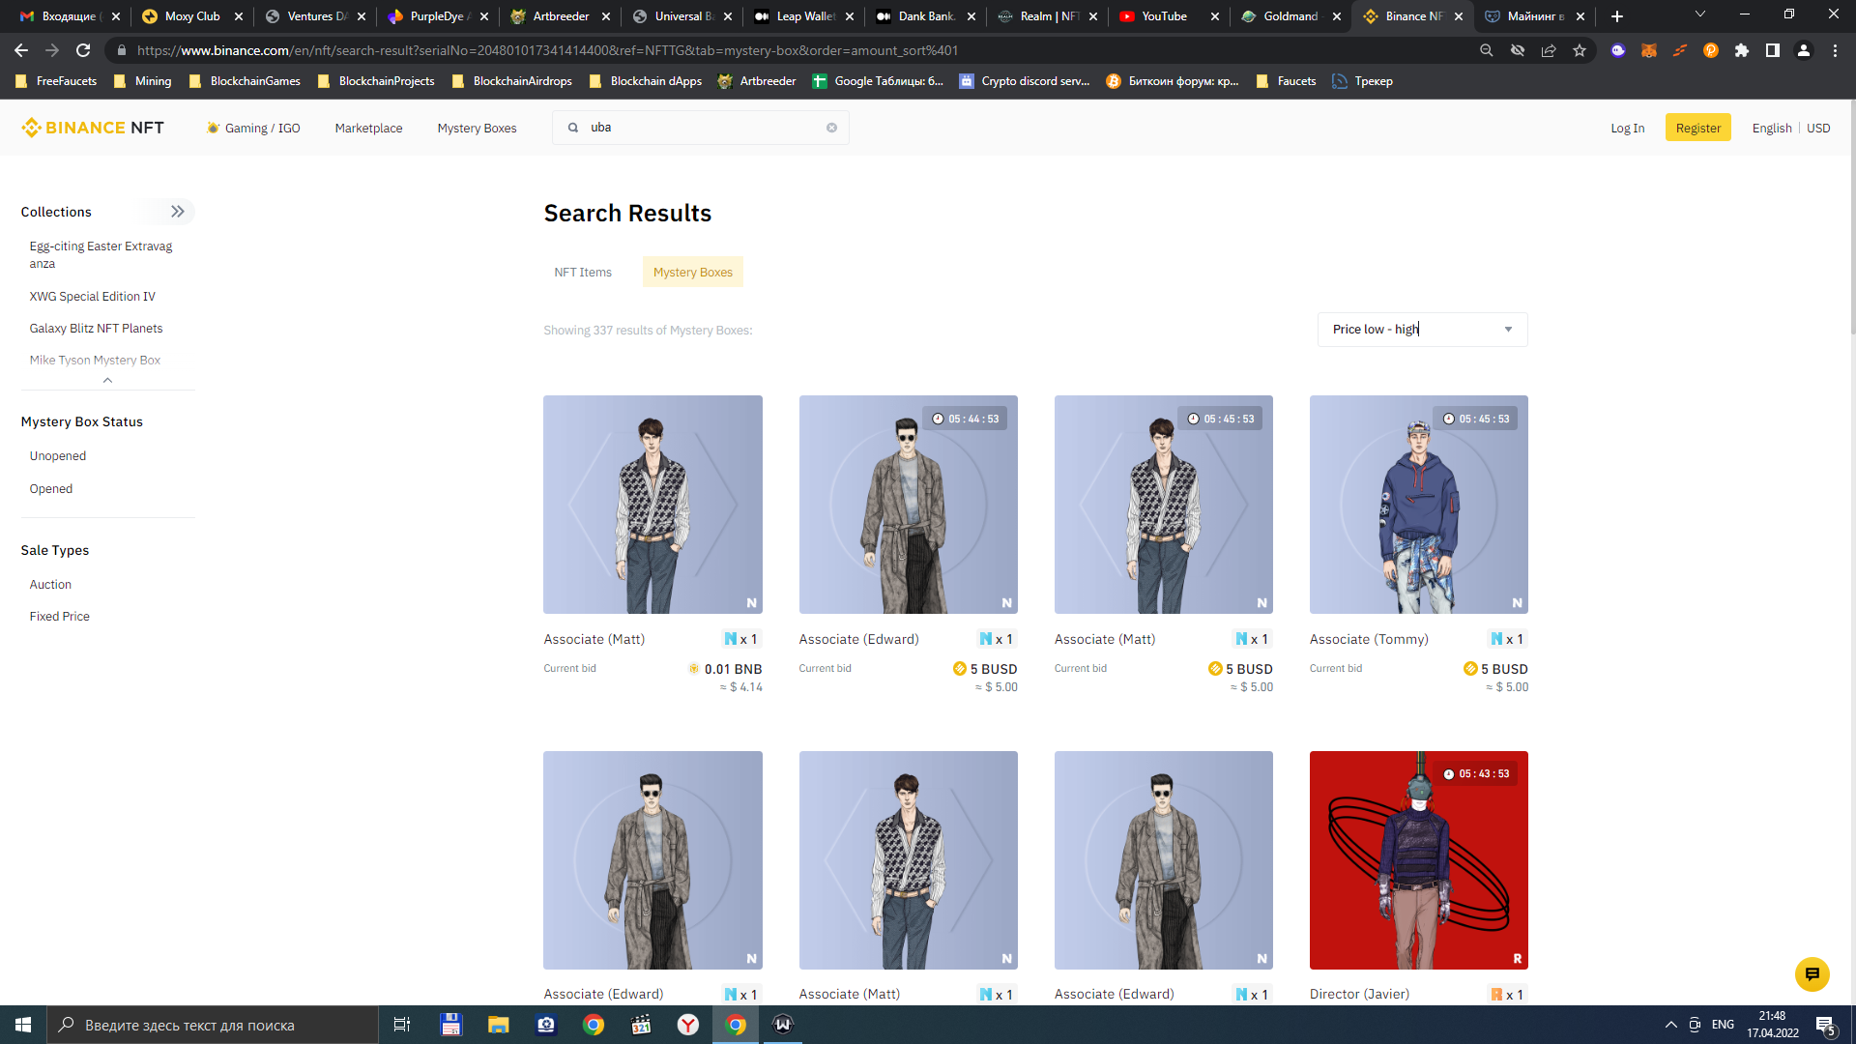
Task: Filter by Unopened mystery box status
Action: (58, 456)
